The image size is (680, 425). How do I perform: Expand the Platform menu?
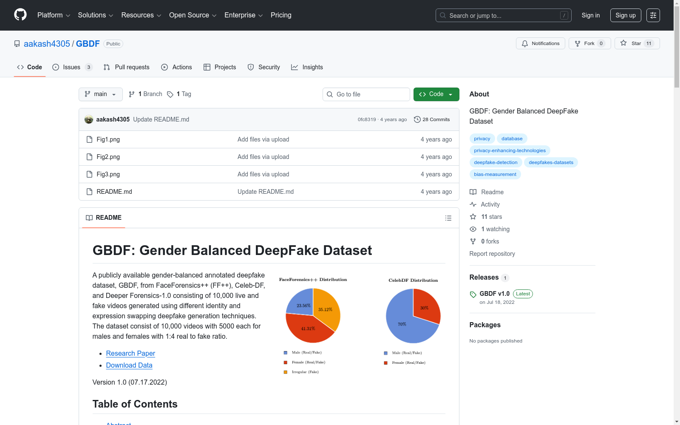click(54, 15)
